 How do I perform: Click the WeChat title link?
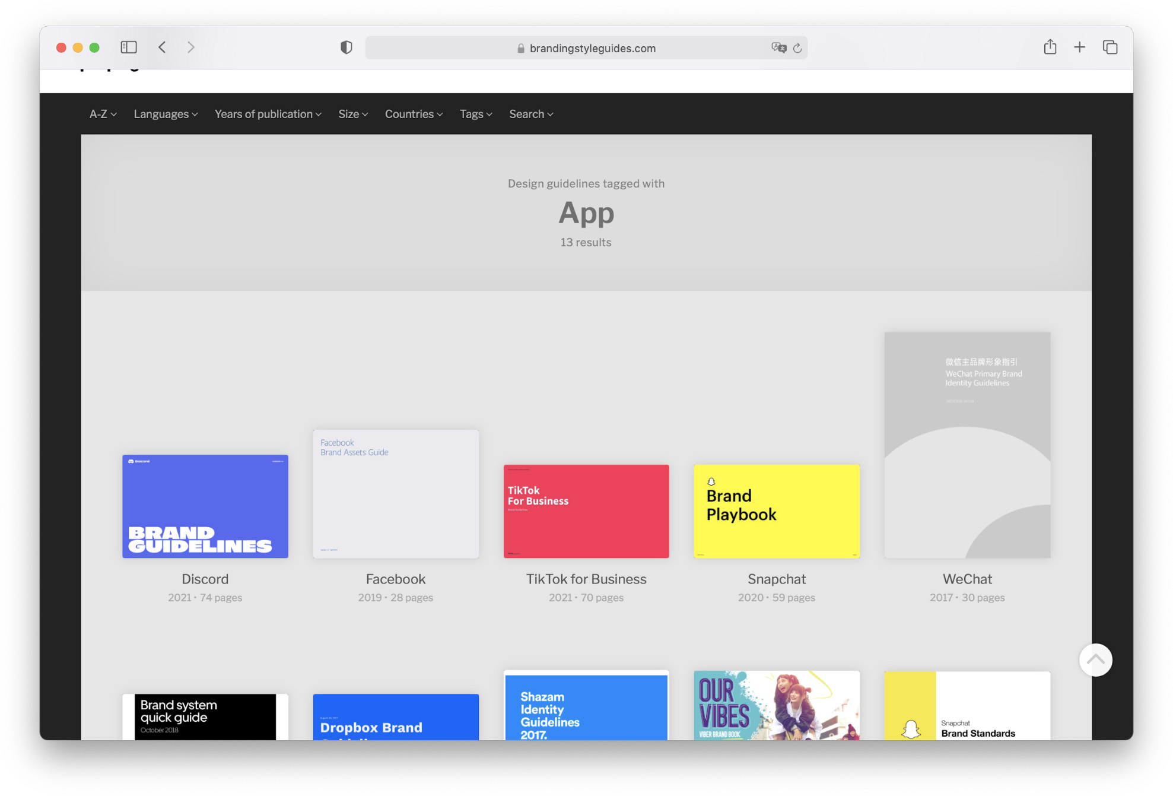pos(967,579)
